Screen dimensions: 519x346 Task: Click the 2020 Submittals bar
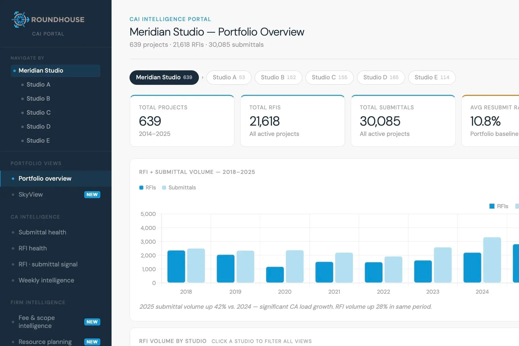pos(295,266)
